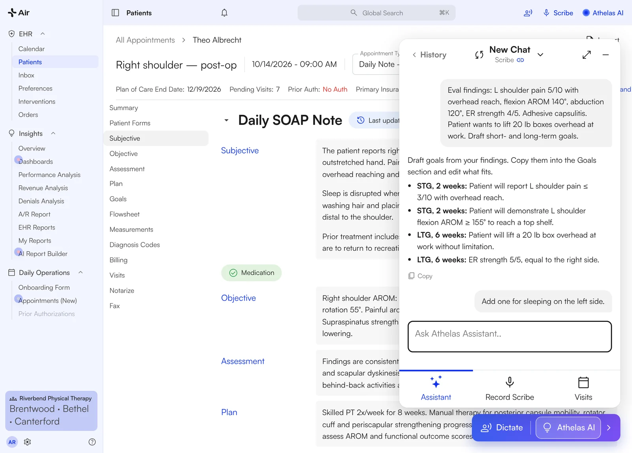Collapse the Insights sidebar section

[x=53, y=133]
